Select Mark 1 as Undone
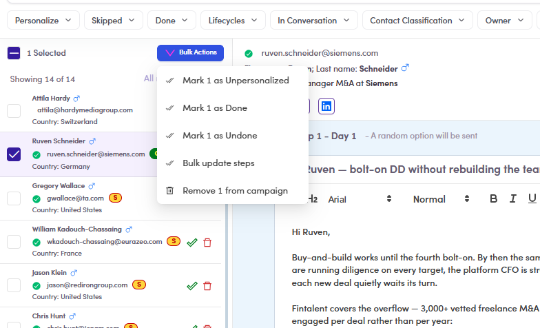The image size is (540, 328). (233, 136)
